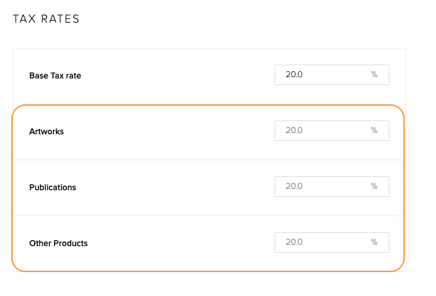Click the percent sign in Base Tax rate
The image size is (436, 296).
pyautogui.click(x=374, y=75)
